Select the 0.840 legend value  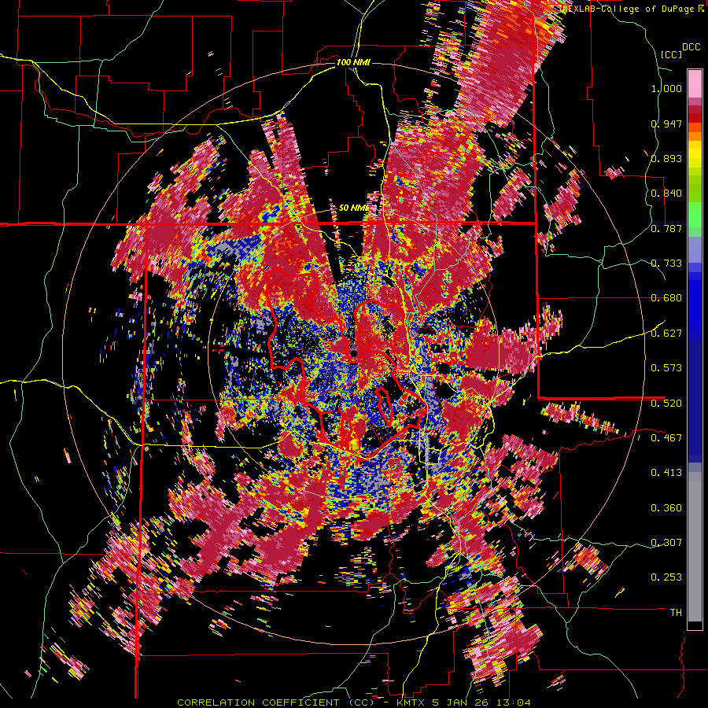[x=666, y=194]
